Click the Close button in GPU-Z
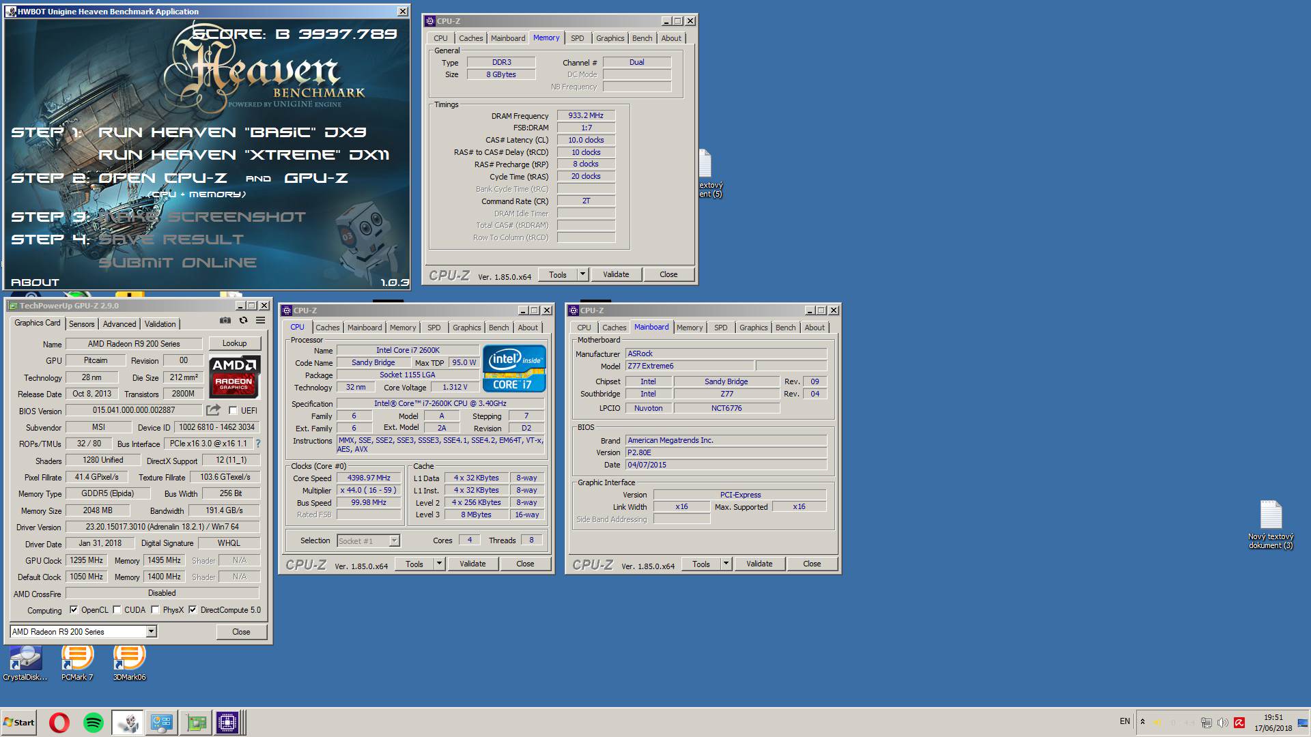The width and height of the screenshot is (1311, 737). click(241, 632)
